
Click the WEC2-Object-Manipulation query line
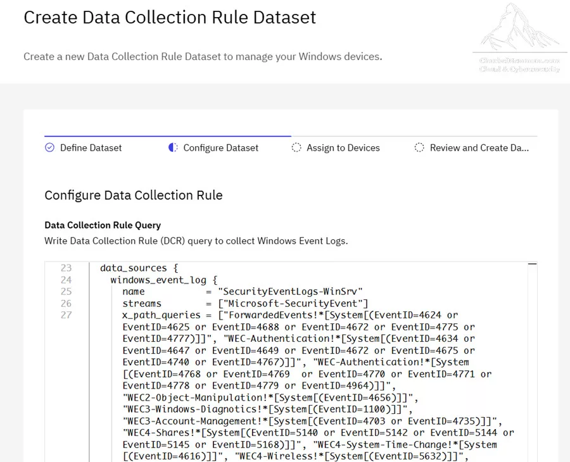[270, 397]
